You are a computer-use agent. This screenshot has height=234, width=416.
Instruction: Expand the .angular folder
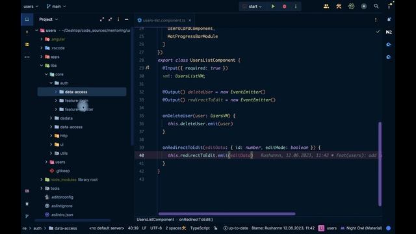42,39
